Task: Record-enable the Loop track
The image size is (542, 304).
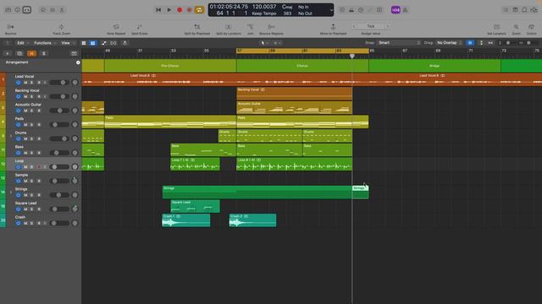Action: point(39,167)
